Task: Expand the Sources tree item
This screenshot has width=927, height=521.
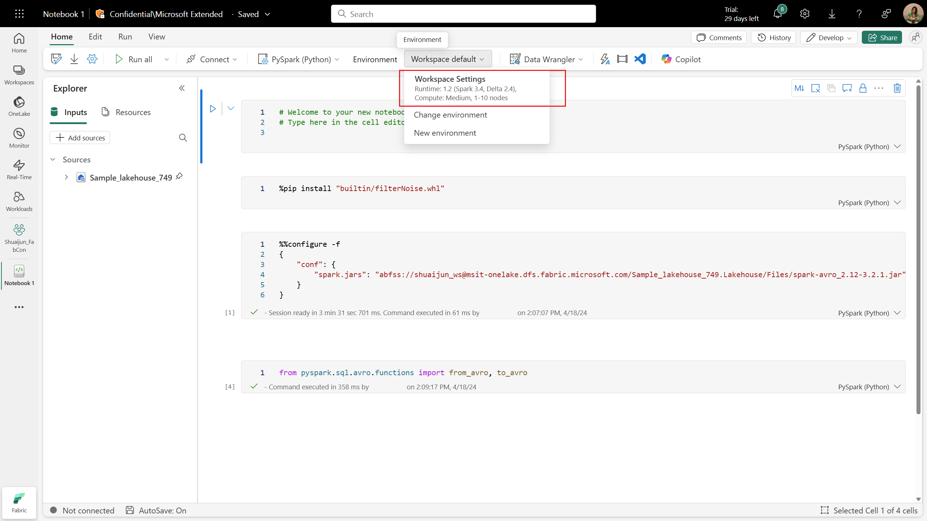Action: tap(54, 160)
